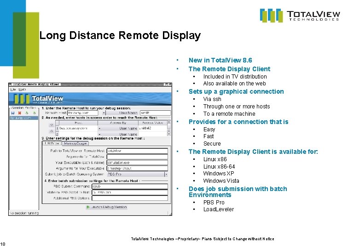Click the User Name field containing smith

coord(156,113)
